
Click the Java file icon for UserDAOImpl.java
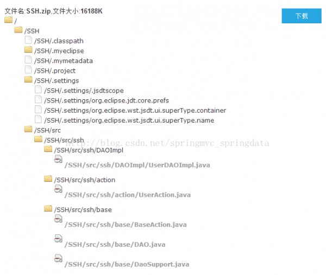coord(58,159)
